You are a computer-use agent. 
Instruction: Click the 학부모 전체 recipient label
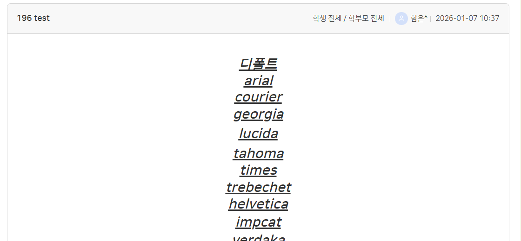366,19
